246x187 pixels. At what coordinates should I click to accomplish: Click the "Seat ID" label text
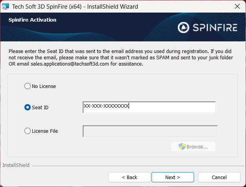[x=40, y=107]
